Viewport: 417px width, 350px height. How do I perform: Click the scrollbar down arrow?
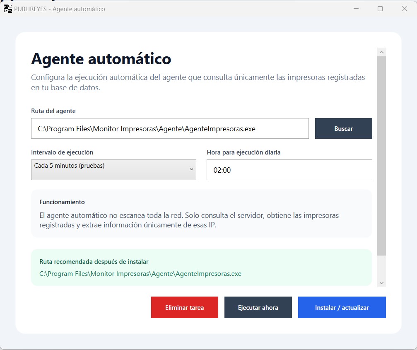381,283
